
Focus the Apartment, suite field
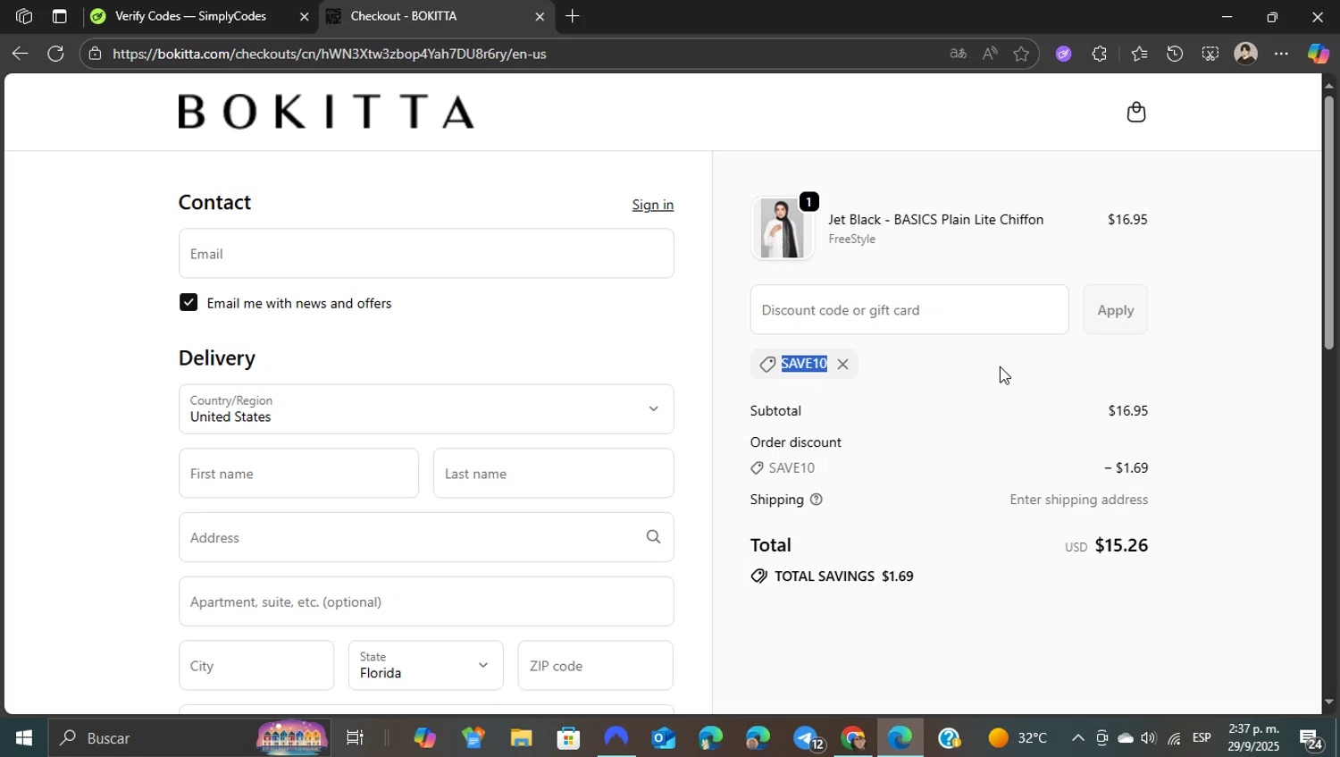[x=426, y=601]
